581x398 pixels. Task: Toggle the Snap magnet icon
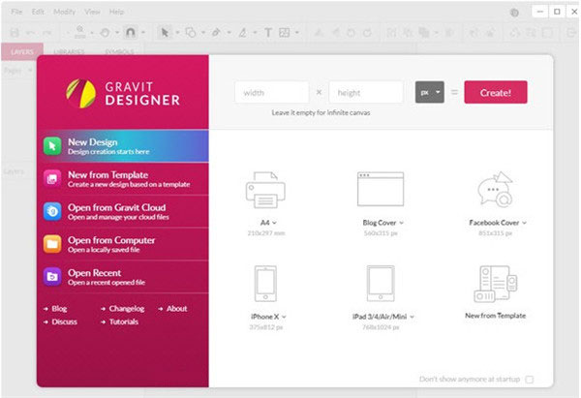tap(130, 32)
